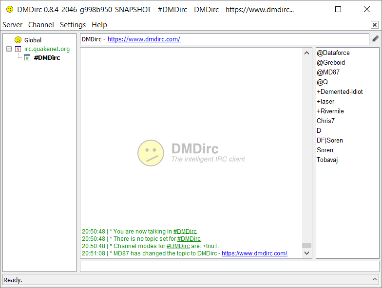Open the Help menu
Image resolution: width=382 pixels, height=288 pixels.
(99, 25)
